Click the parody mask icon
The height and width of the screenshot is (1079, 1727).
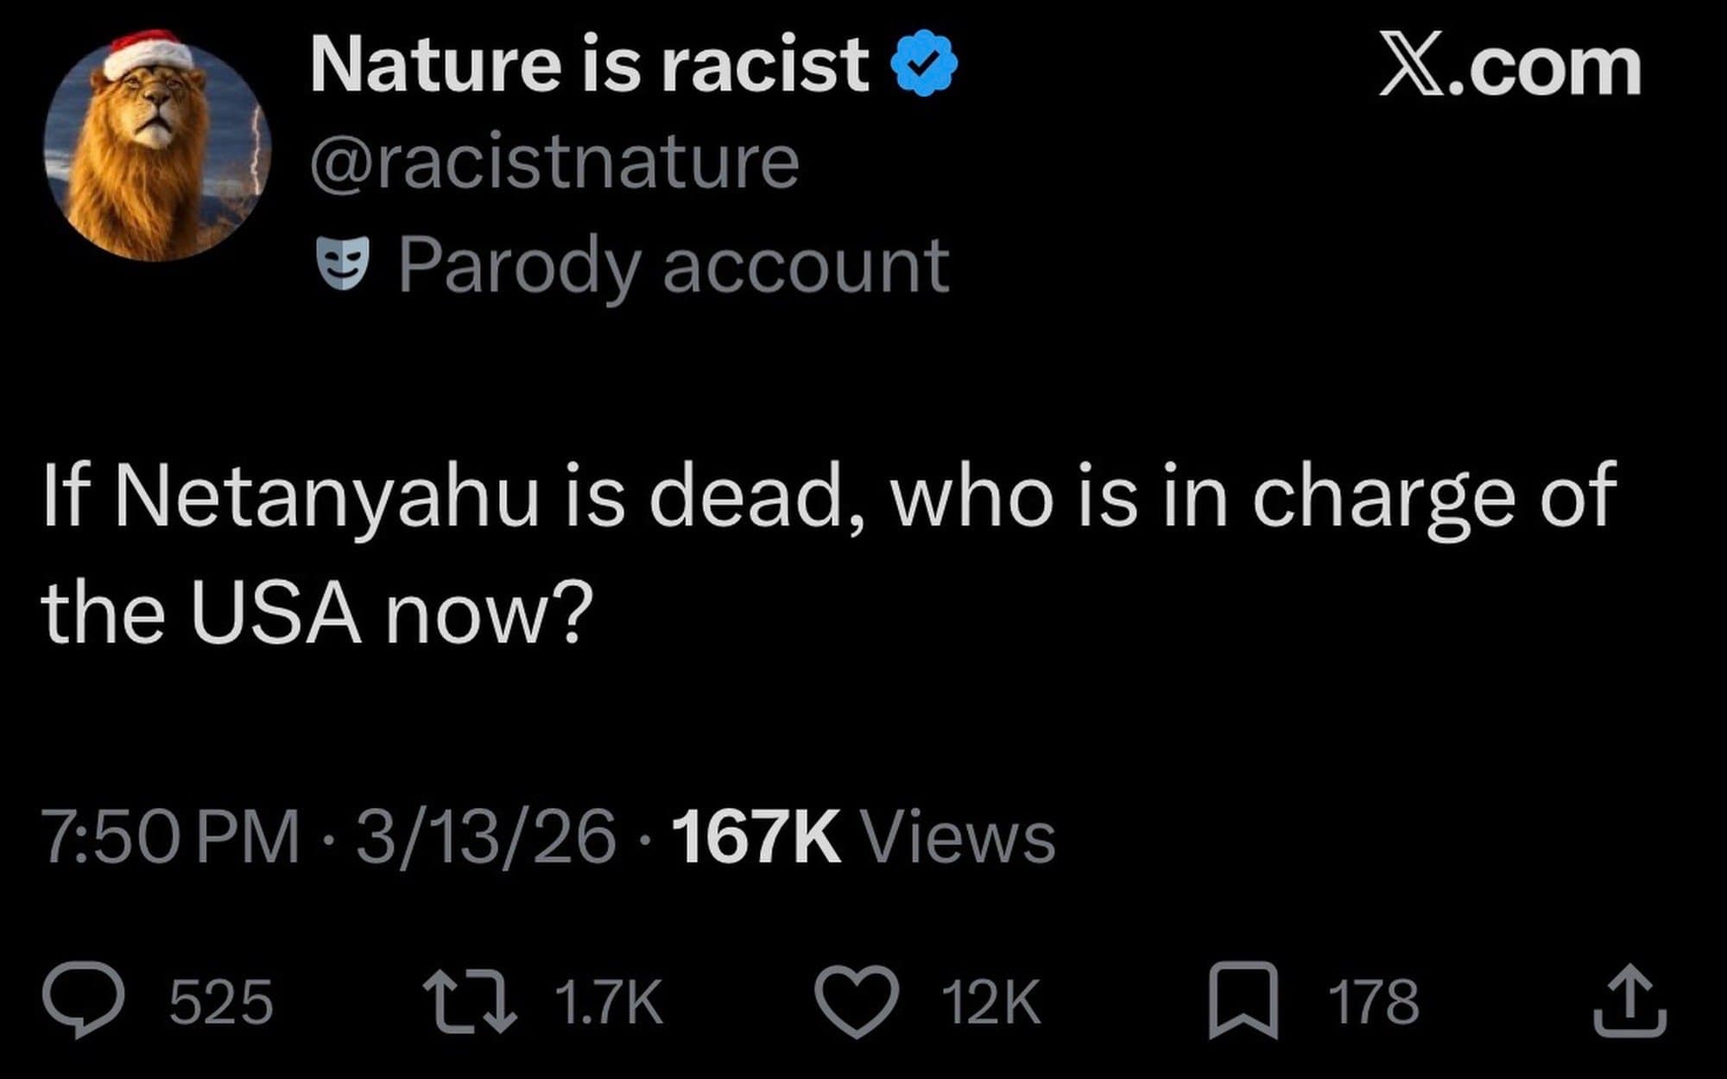pos(343,262)
